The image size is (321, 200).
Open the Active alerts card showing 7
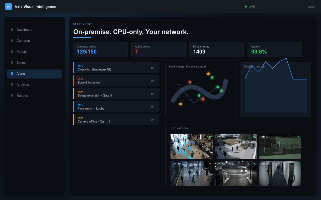pos(158,49)
